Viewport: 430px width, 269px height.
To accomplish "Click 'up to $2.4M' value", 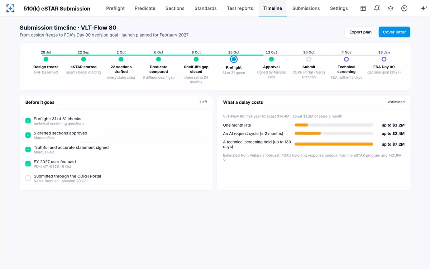I will pyautogui.click(x=393, y=133).
